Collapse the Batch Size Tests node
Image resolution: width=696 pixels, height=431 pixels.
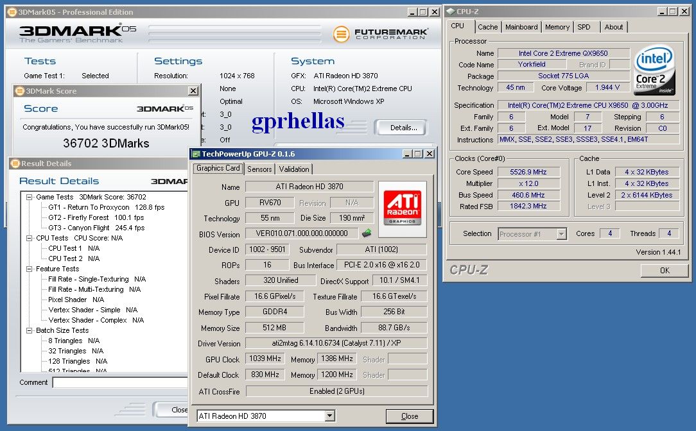[30, 330]
